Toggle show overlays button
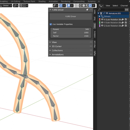 point(69,6)
